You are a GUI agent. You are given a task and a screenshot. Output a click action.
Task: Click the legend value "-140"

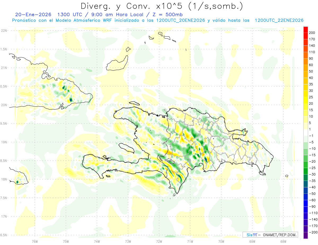click(313, 220)
